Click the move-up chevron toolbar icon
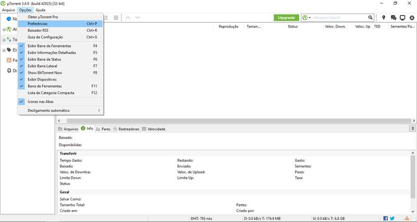 (x=128, y=18)
